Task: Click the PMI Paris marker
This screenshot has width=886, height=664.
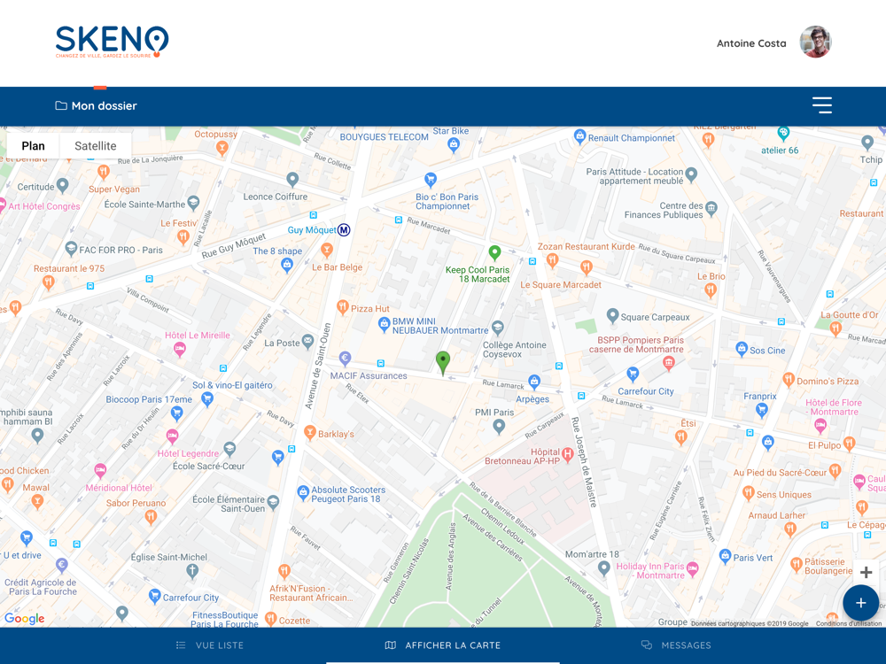Action: (498, 427)
